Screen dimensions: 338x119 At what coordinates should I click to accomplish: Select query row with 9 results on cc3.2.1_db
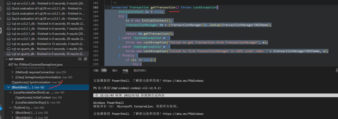pos(46,34)
